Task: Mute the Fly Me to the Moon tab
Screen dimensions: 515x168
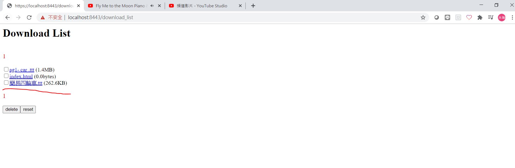Action: coord(152,6)
